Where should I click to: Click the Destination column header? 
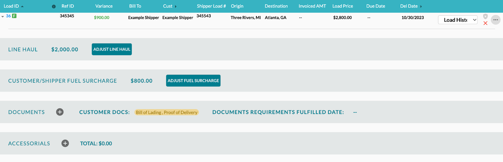point(276,6)
